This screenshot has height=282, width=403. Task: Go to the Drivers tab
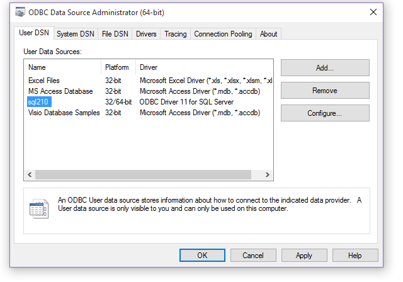pos(146,34)
